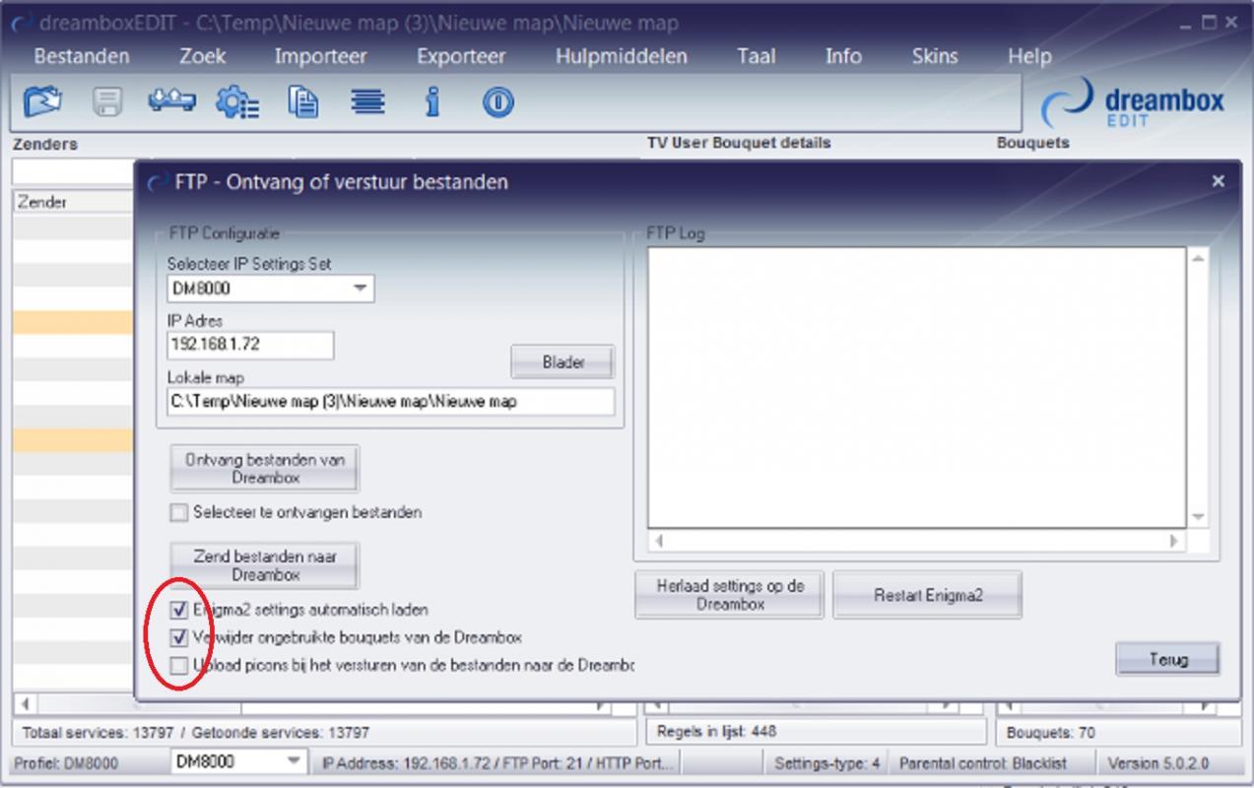Click the greyed-out save disk icon

[106, 101]
